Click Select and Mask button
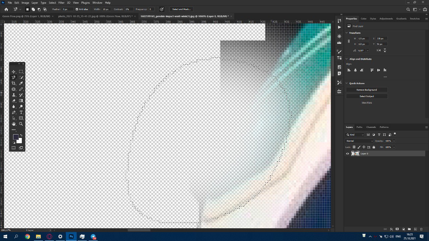The width and height of the screenshot is (429, 241). point(181,9)
